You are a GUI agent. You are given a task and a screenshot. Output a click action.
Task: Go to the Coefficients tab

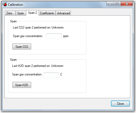47,13
